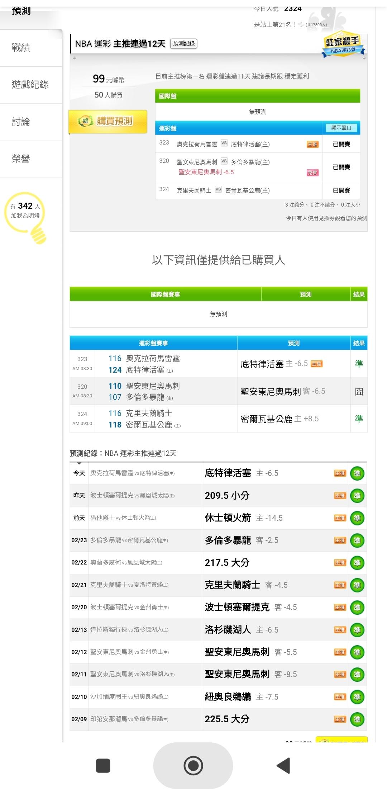
Task: Click 主推 tag in 209.5 小分 row
Action: pos(340,496)
